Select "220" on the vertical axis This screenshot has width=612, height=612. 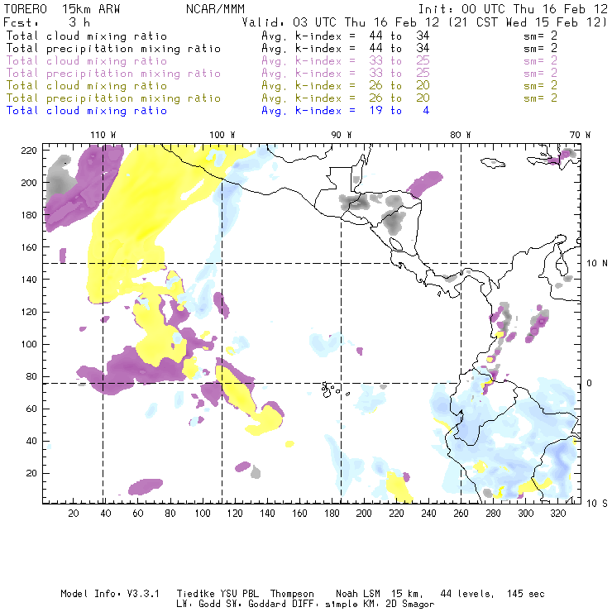tap(29, 151)
